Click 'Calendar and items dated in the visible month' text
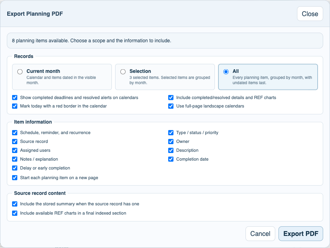This screenshot has height=248, width=330. [61, 80]
